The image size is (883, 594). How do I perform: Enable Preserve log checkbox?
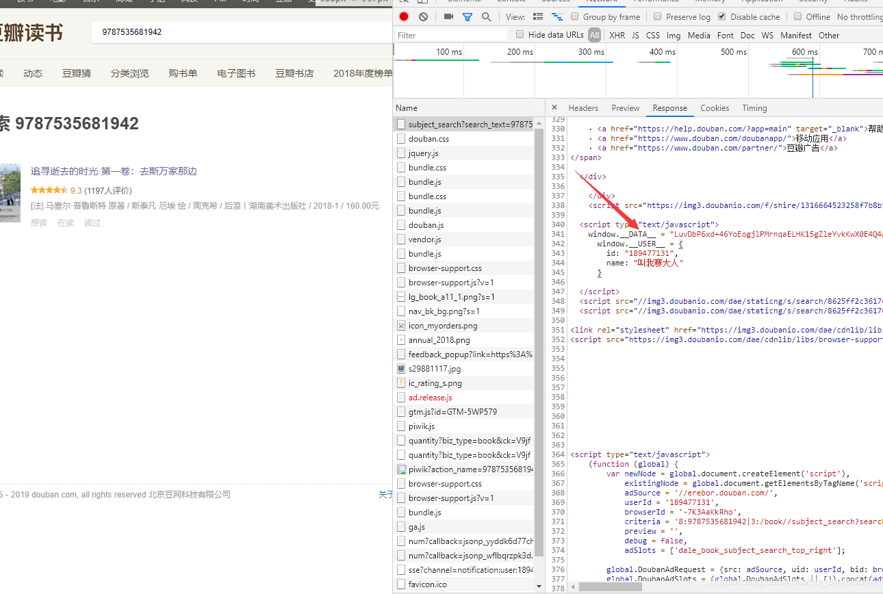(658, 16)
